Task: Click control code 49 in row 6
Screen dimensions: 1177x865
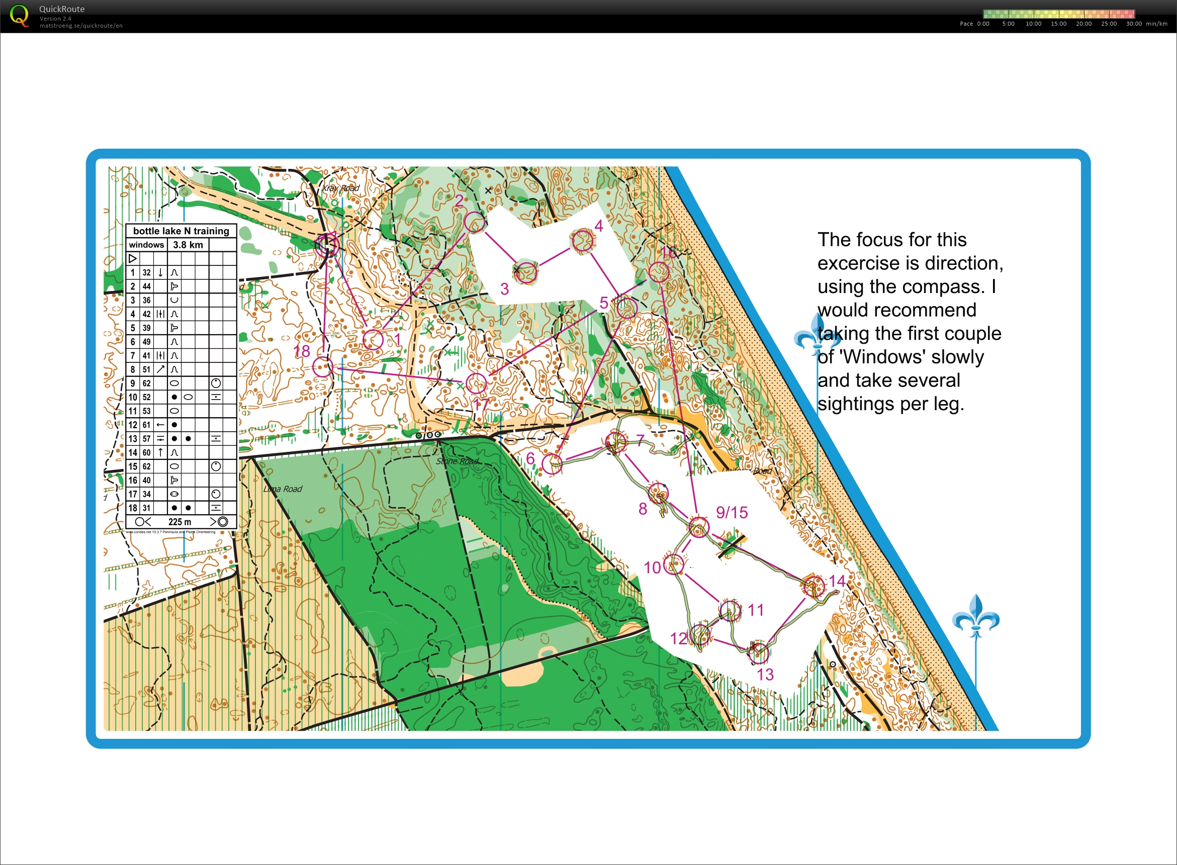Action: point(147,342)
